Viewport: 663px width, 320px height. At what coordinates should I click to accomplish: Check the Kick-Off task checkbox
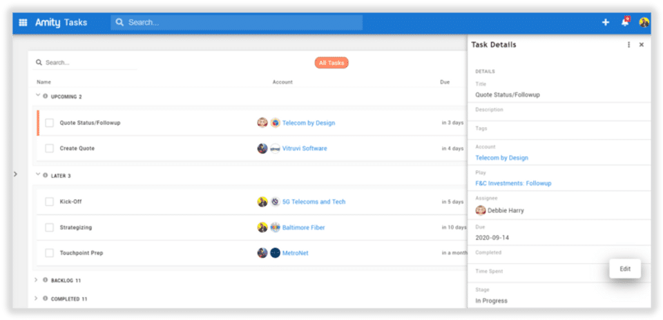tap(50, 202)
